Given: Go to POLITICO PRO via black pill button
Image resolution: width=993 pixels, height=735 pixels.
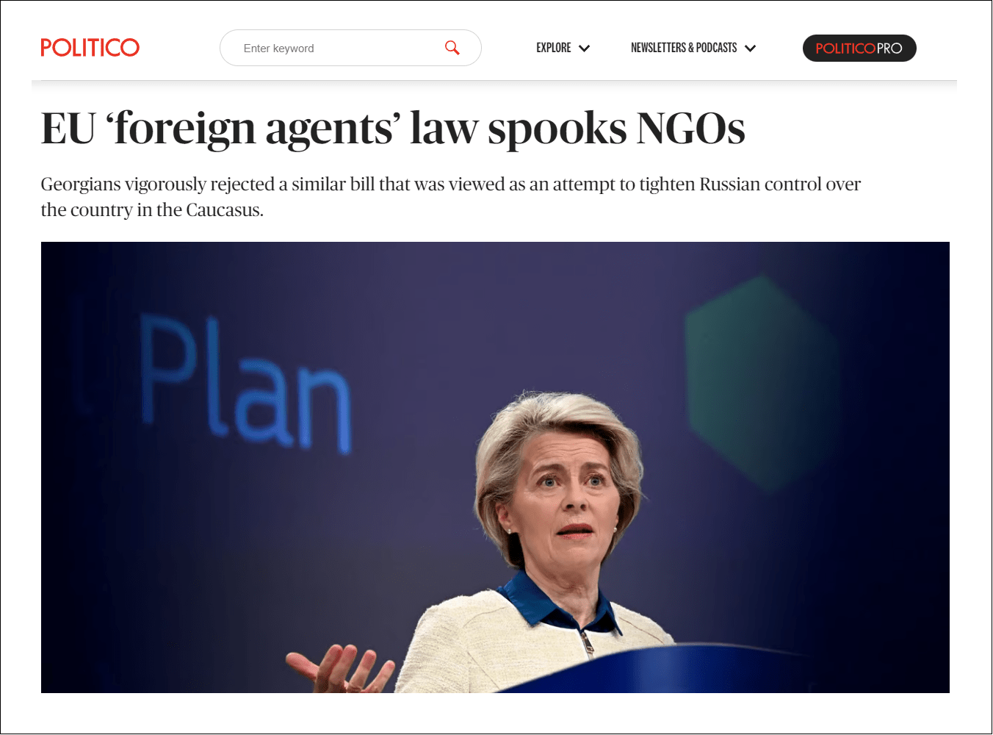Looking at the screenshot, I should coord(859,48).
